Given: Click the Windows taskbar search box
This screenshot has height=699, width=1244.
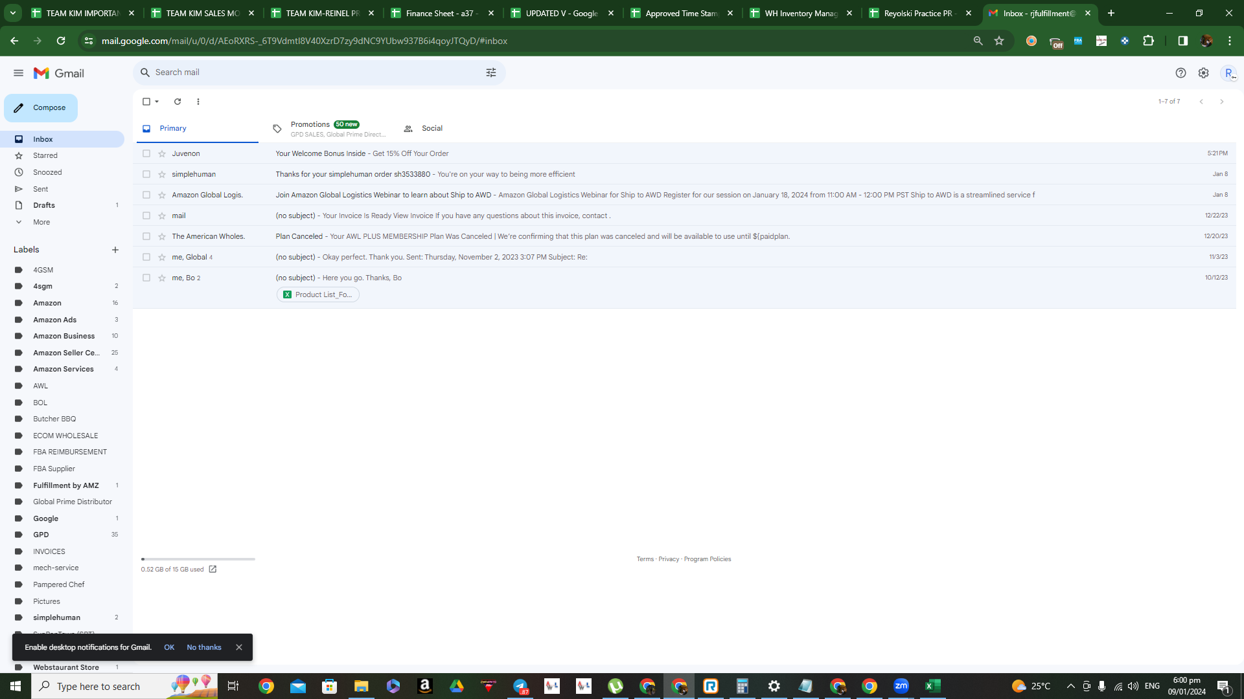Looking at the screenshot, I should click(124, 686).
